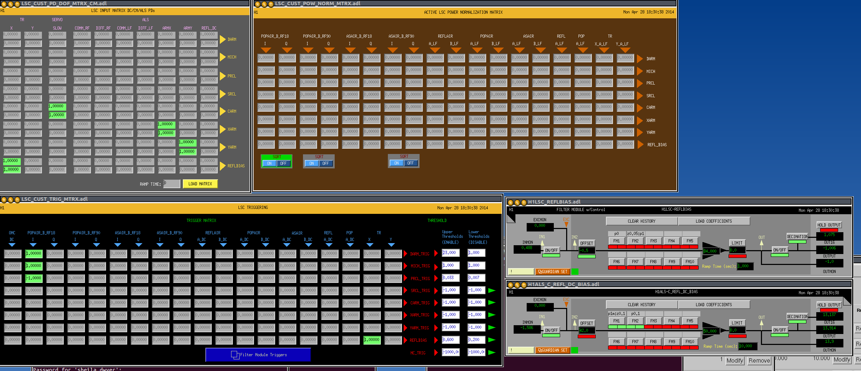This screenshot has width=861, height=371.
Task: Click the corner triangle icon in H1LSC-REFLBIAS
Action: click(x=511, y=218)
